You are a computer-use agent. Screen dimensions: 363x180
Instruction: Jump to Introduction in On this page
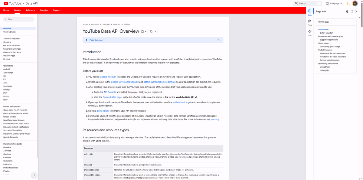pos(323,29)
